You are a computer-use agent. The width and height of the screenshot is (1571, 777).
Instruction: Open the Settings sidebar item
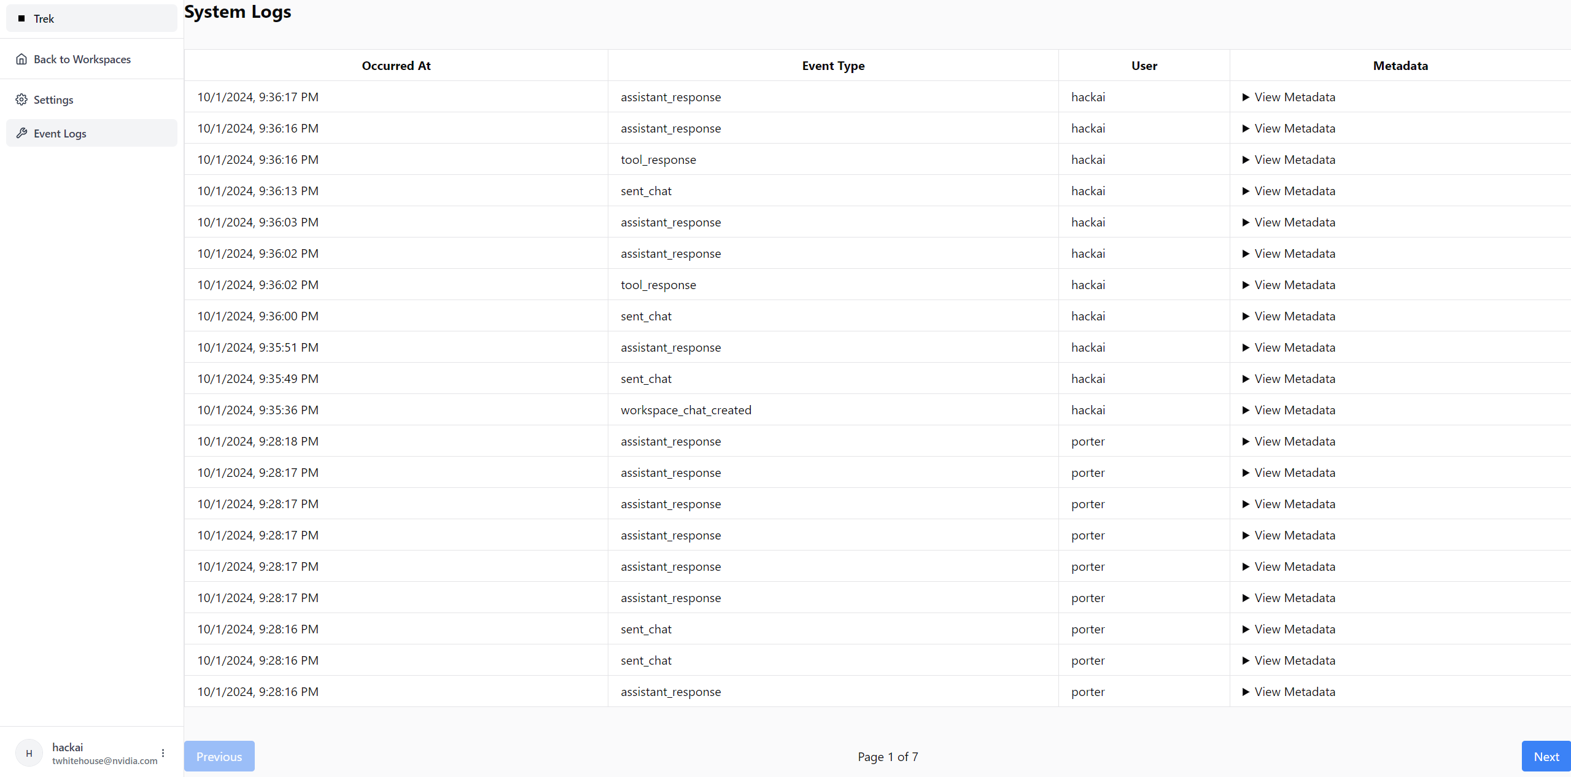click(53, 99)
